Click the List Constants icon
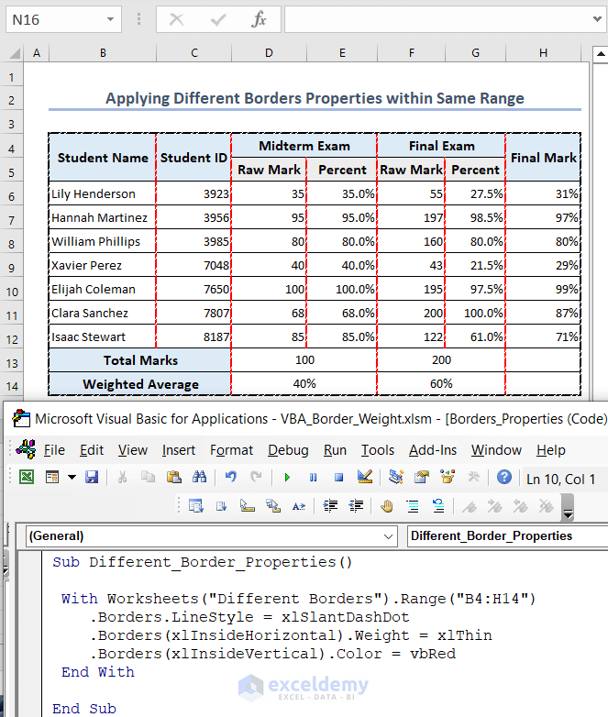 (x=221, y=506)
